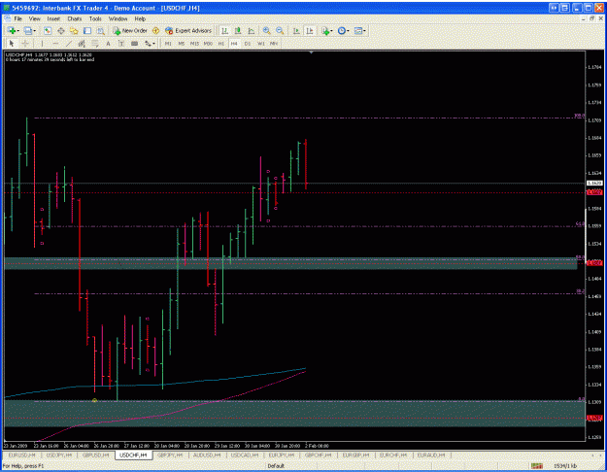Switch to the USDCAD,H4 chart tab
The height and width of the screenshot is (472, 607).
[245, 455]
